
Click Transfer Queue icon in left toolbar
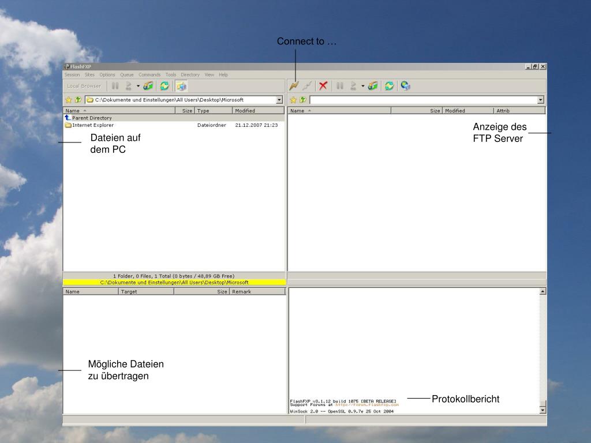click(129, 86)
